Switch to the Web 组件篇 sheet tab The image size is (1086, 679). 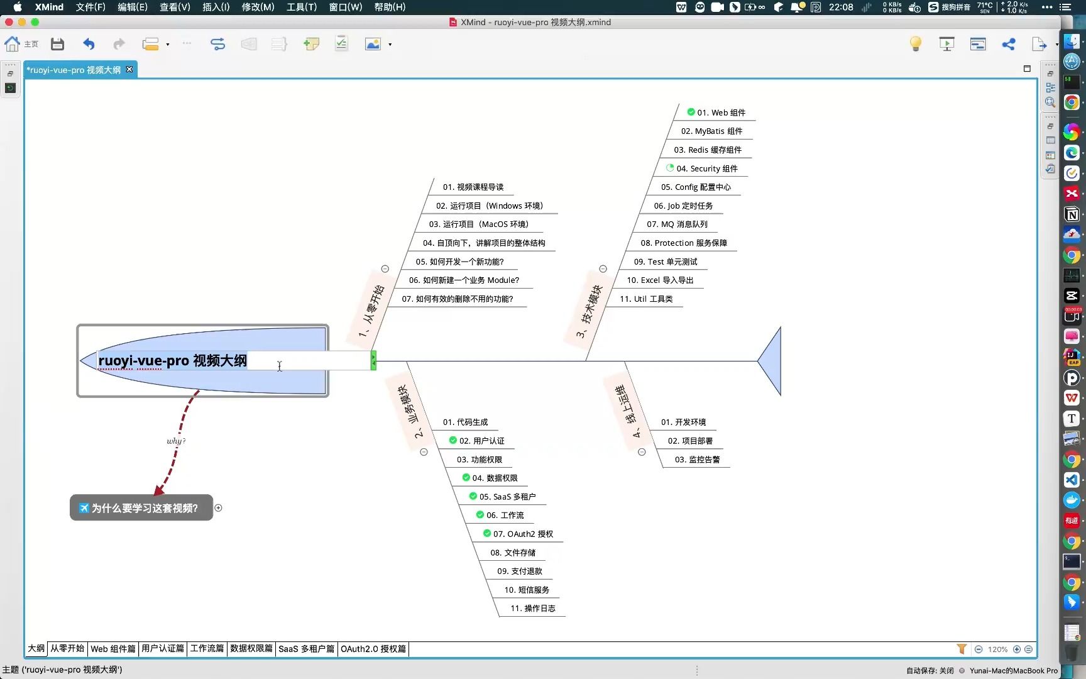tap(112, 649)
